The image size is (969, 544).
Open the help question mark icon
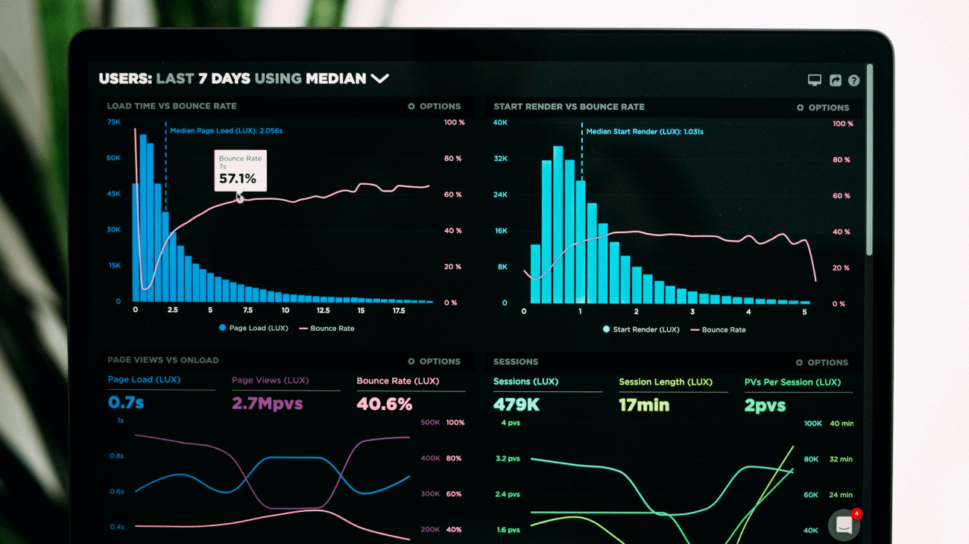pyautogui.click(x=854, y=80)
